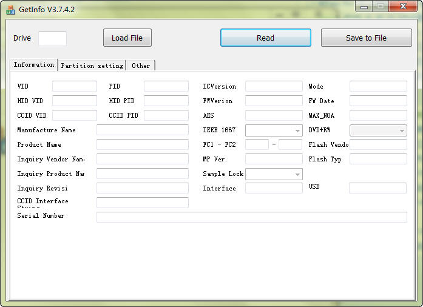Select the Information tab
This screenshot has width=423, height=307.
pos(34,65)
